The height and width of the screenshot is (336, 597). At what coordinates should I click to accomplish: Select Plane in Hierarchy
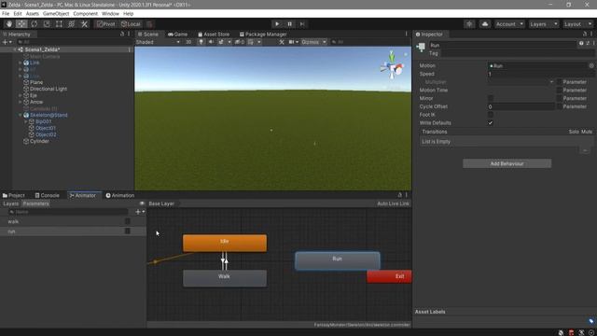pos(36,82)
